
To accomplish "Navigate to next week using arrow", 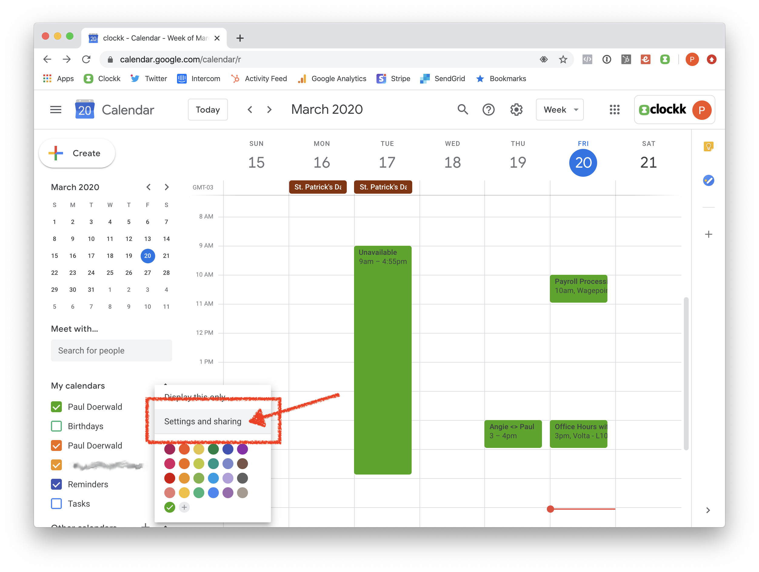I will (x=269, y=109).
